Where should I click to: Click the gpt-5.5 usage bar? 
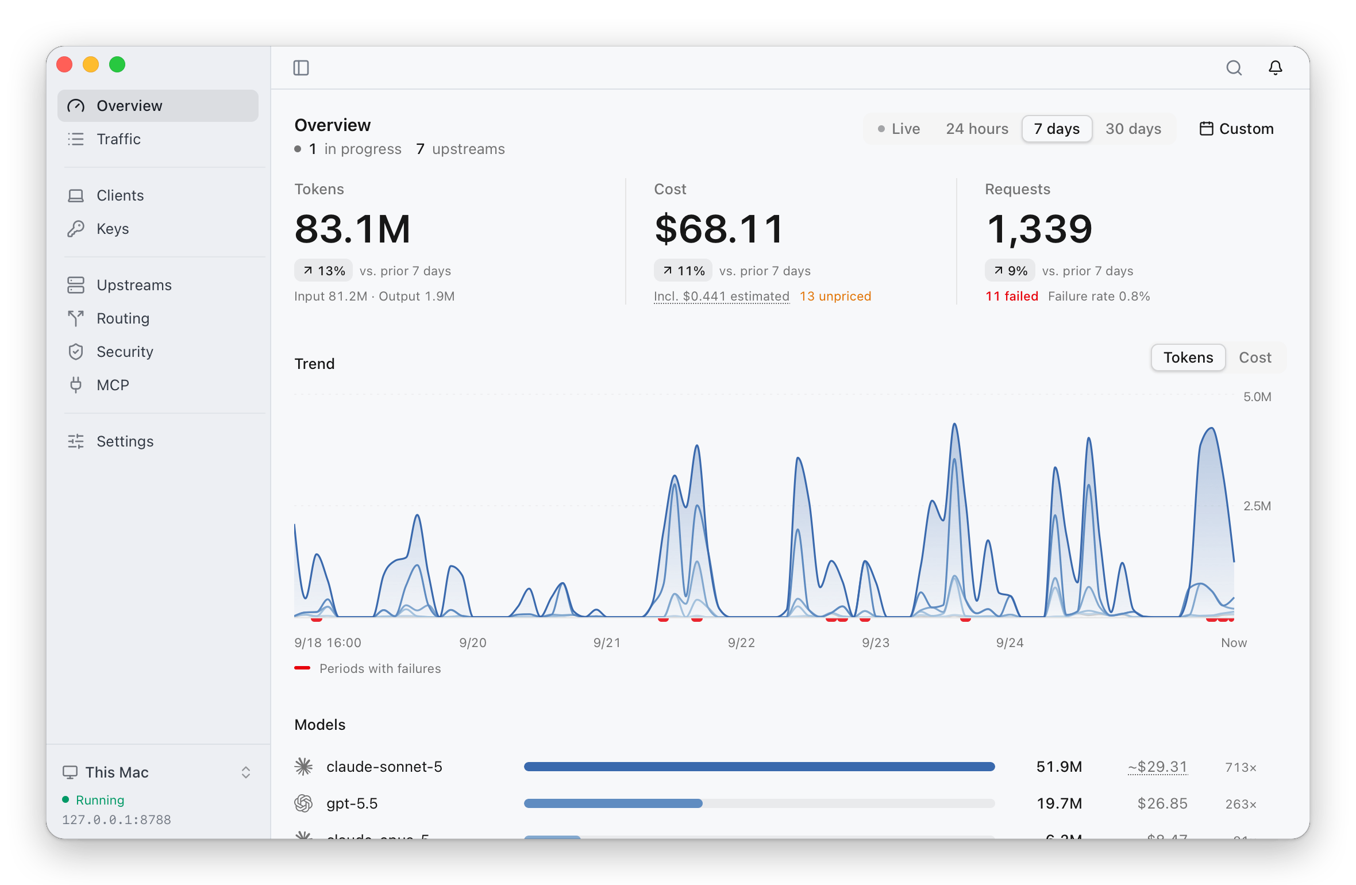tap(759, 803)
